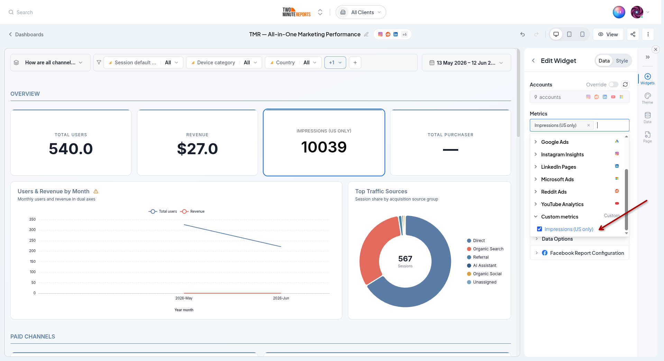
Task: Click the share icon button
Action: (x=633, y=34)
